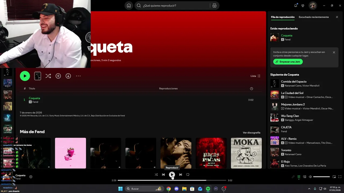
Task: Open Ver discografía link
Action: [x=252, y=133]
